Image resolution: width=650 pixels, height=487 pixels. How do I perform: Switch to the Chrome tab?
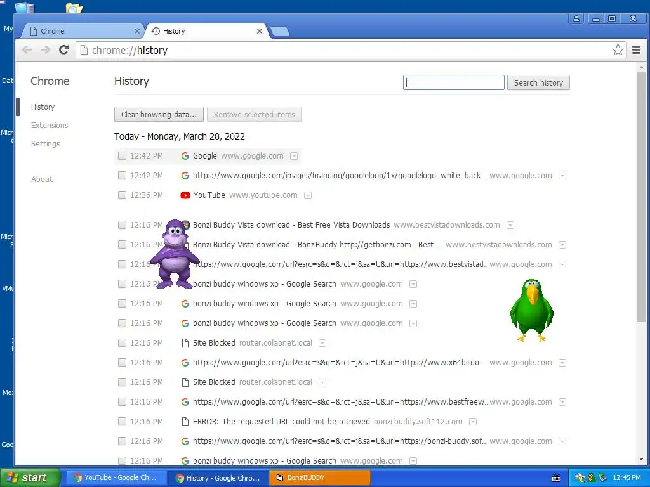coord(83,31)
